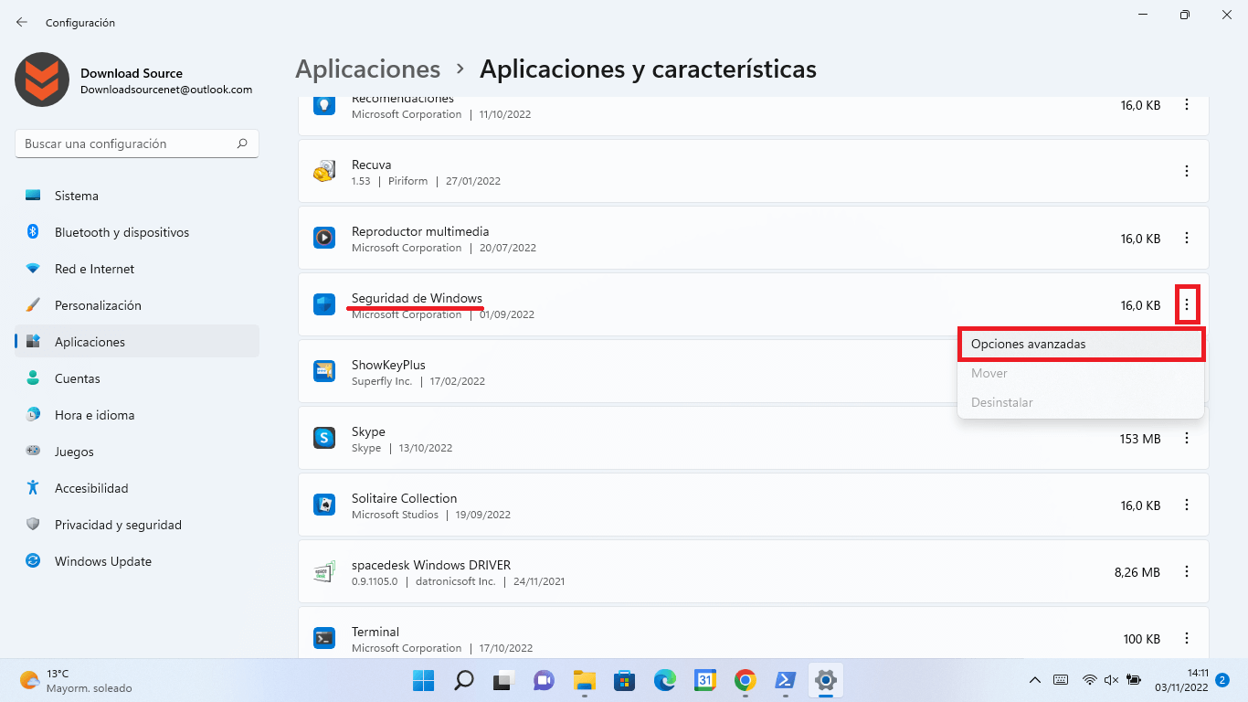Choose Opciones avanzadas in the context menu
This screenshot has height=702, width=1248.
pyautogui.click(x=1081, y=344)
